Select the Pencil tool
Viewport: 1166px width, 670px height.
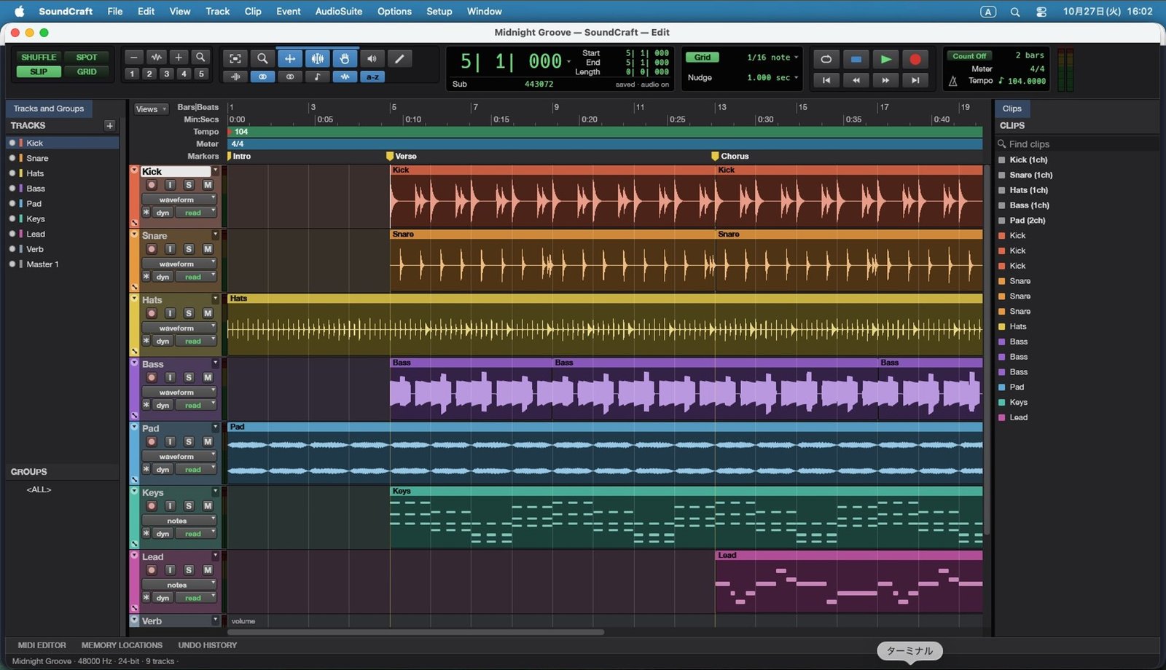pos(399,59)
